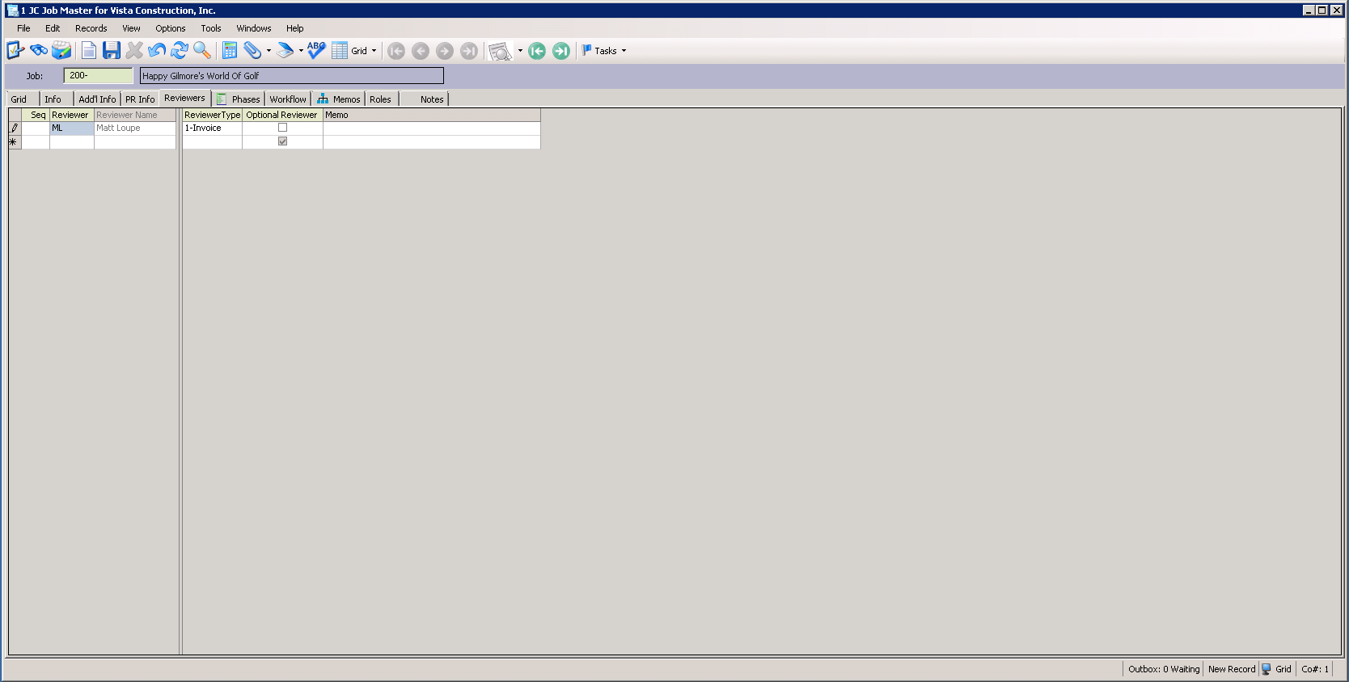Click the Seq column header

coord(36,115)
